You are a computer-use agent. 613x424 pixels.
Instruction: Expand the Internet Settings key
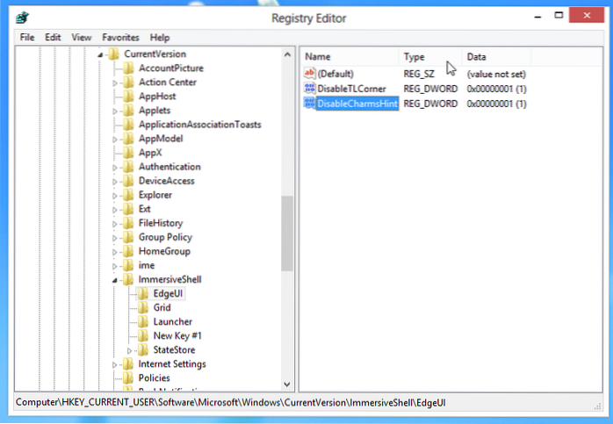(115, 363)
